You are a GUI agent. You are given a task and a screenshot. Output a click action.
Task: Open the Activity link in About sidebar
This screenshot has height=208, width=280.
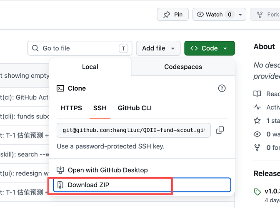point(273,107)
